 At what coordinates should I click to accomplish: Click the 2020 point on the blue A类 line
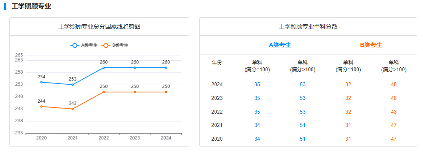tap(41, 82)
